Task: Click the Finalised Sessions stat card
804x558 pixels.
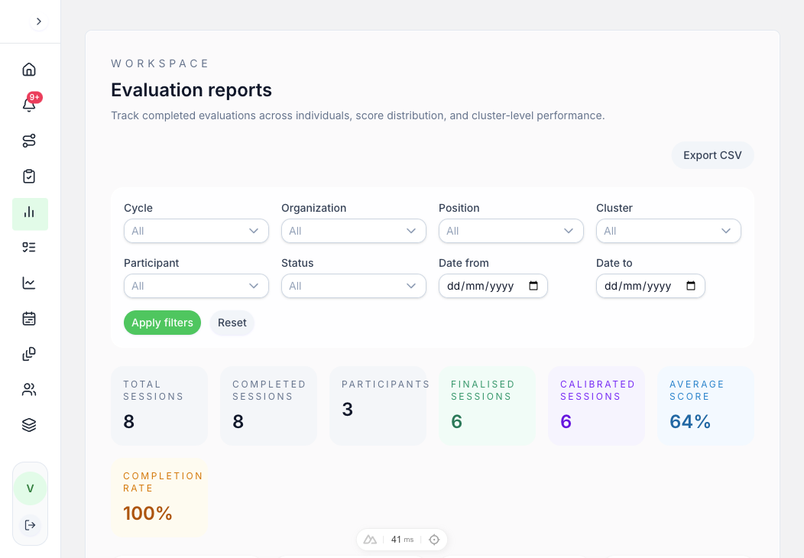Action: tap(487, 406)
